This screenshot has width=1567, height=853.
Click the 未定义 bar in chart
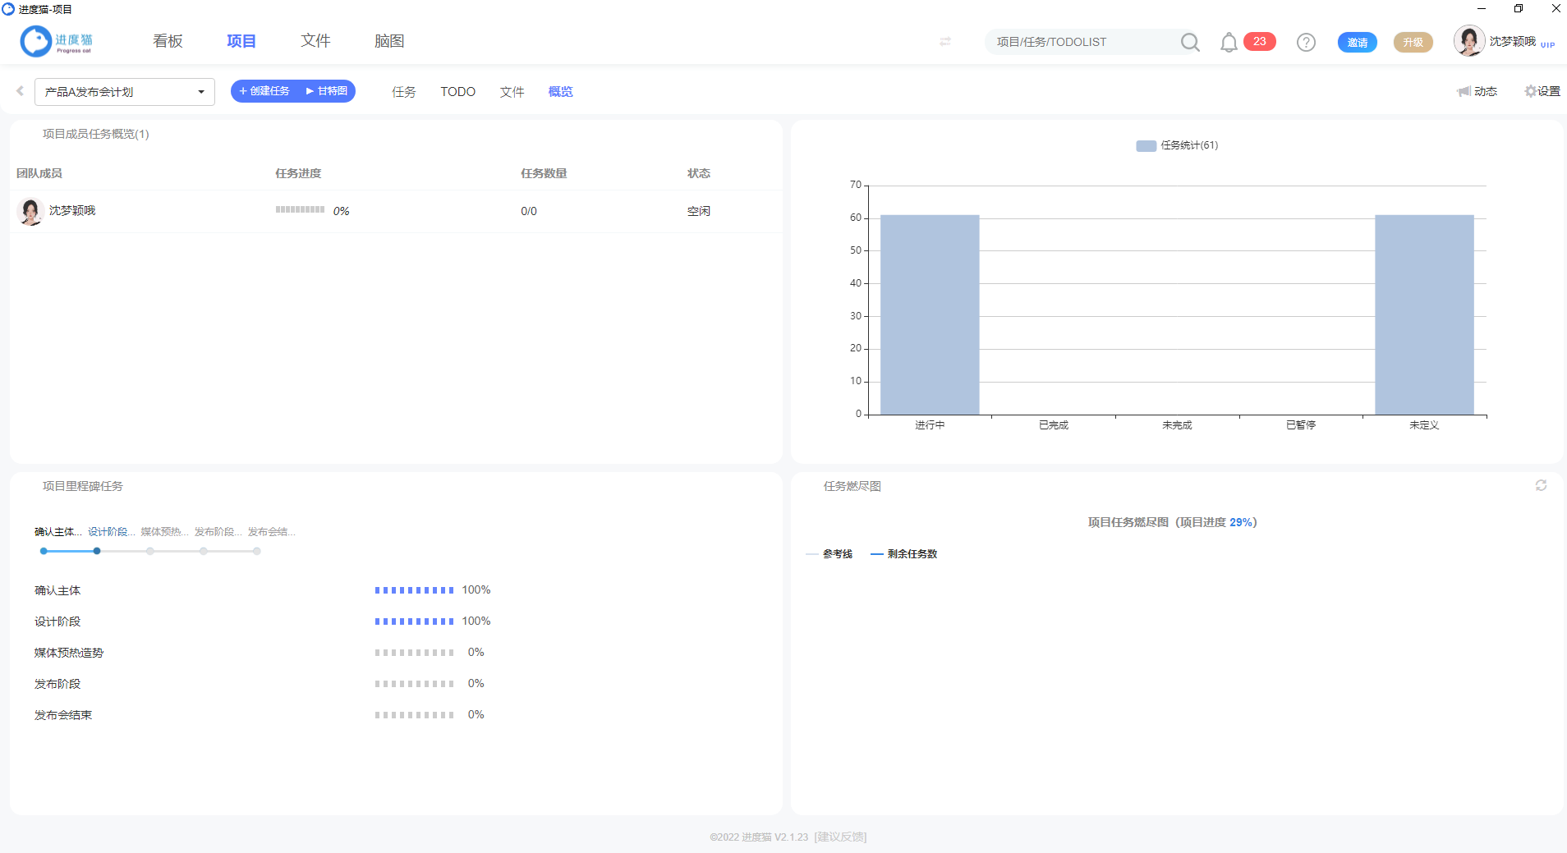[x=1424, y=314]
